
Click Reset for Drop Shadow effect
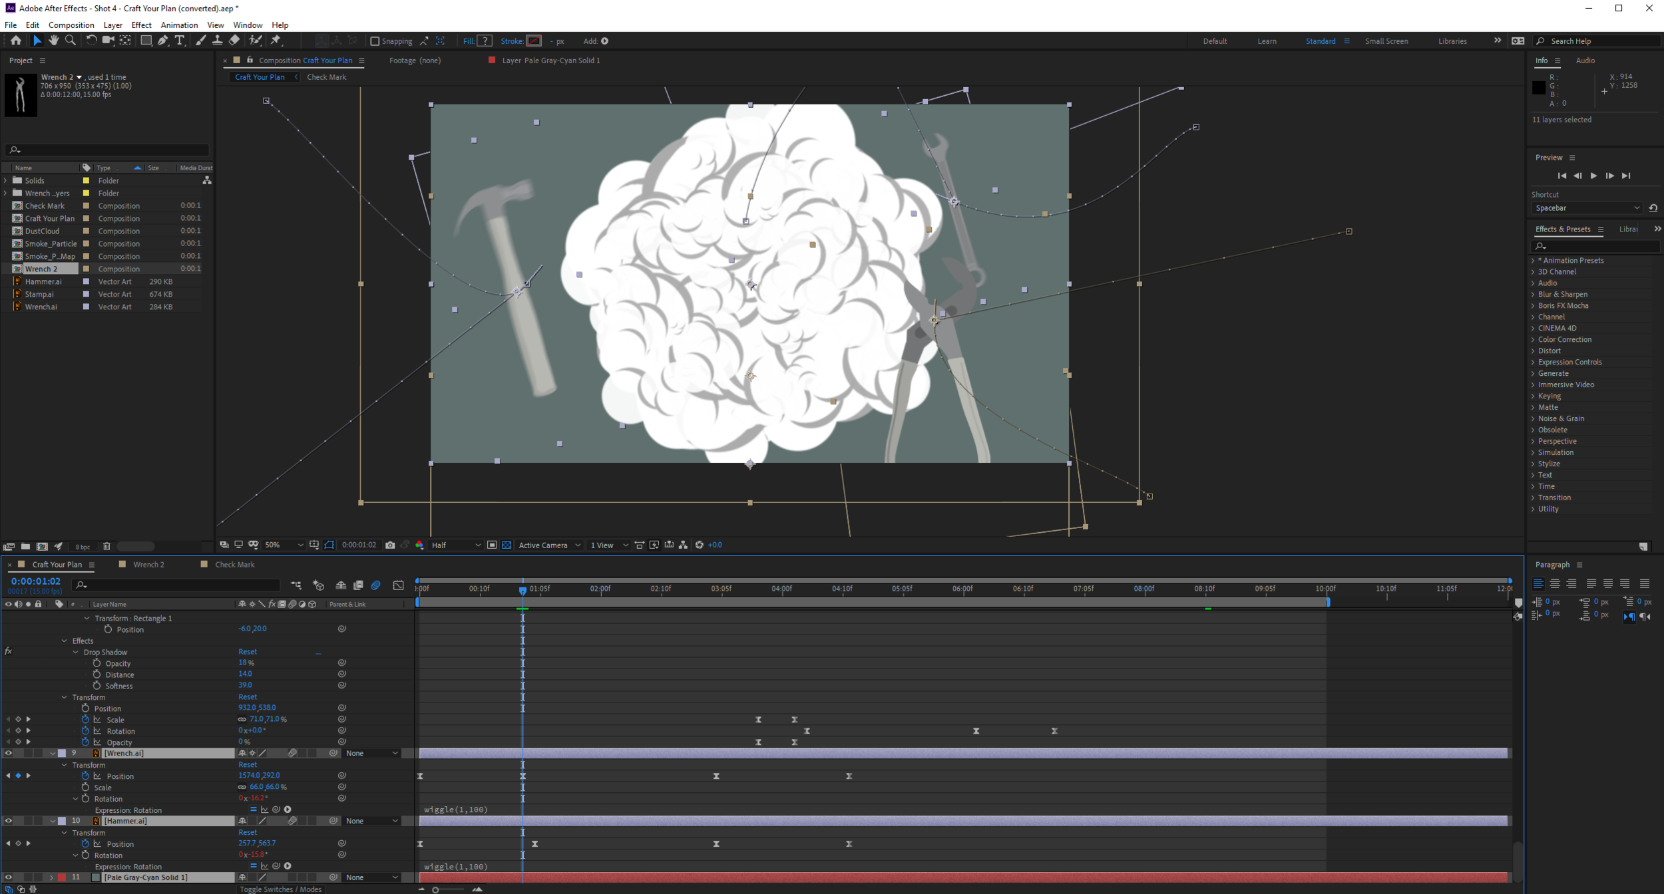click(x=248, y=652)
